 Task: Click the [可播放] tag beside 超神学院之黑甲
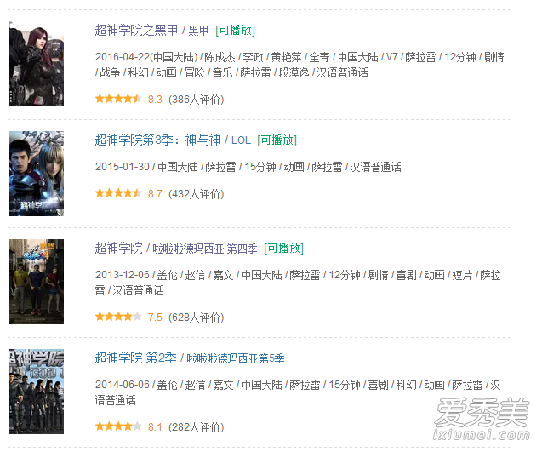(x=235, y=31)
